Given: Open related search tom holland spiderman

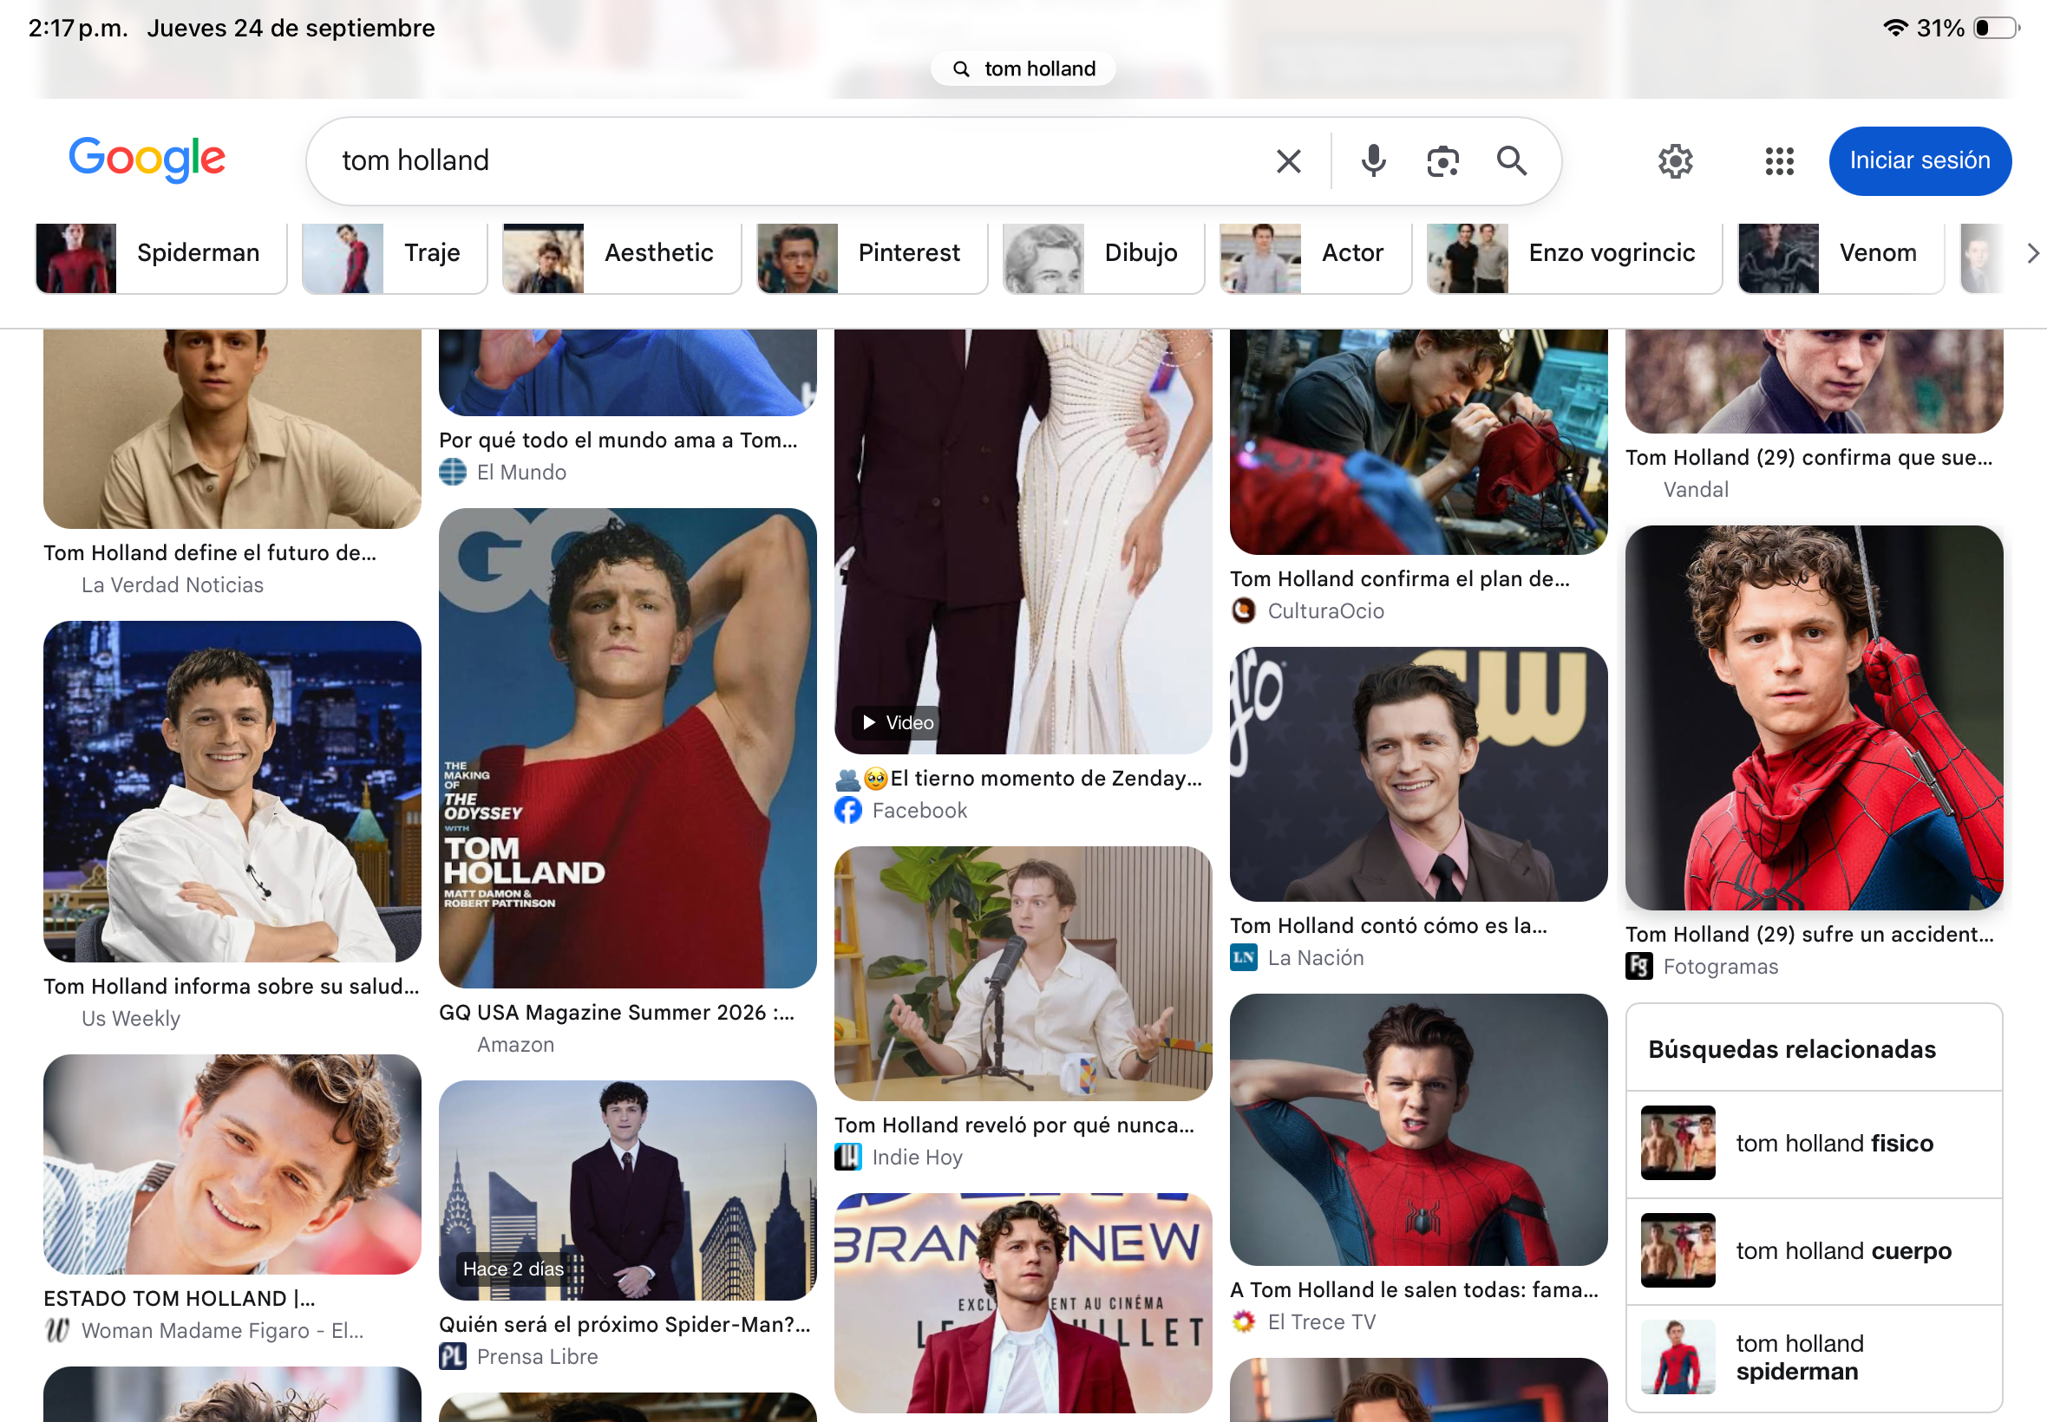Looking at the screenshot, I should (x=1815, y=1357).
